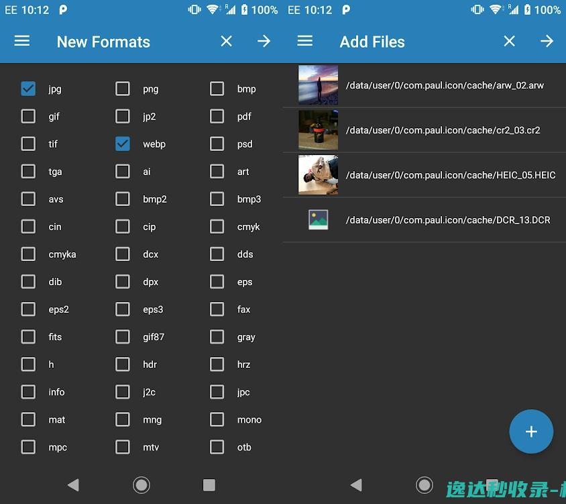Tap the X icon on Add Files
The width and height of the screenshot is (566, 504).
509,41
